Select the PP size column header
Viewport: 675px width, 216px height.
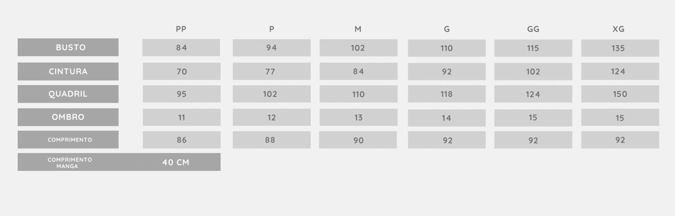(181, 29)
